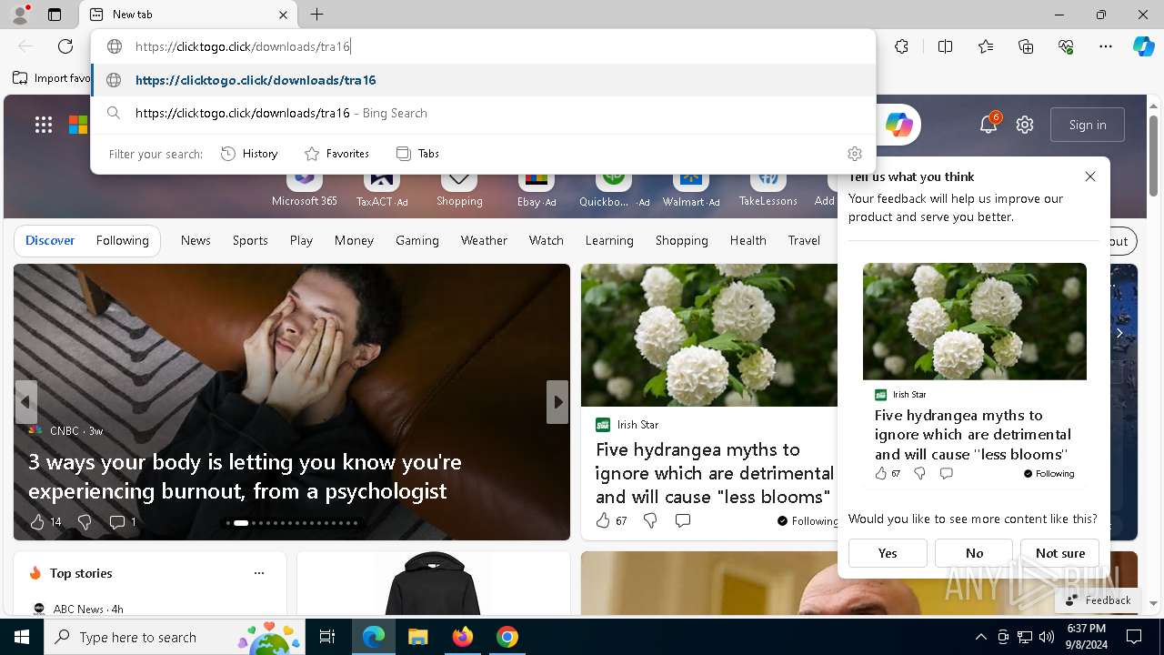The image size is (1164, 655).
Task: Open the Task View taskbar icon
Action: (x=327, y=637)
